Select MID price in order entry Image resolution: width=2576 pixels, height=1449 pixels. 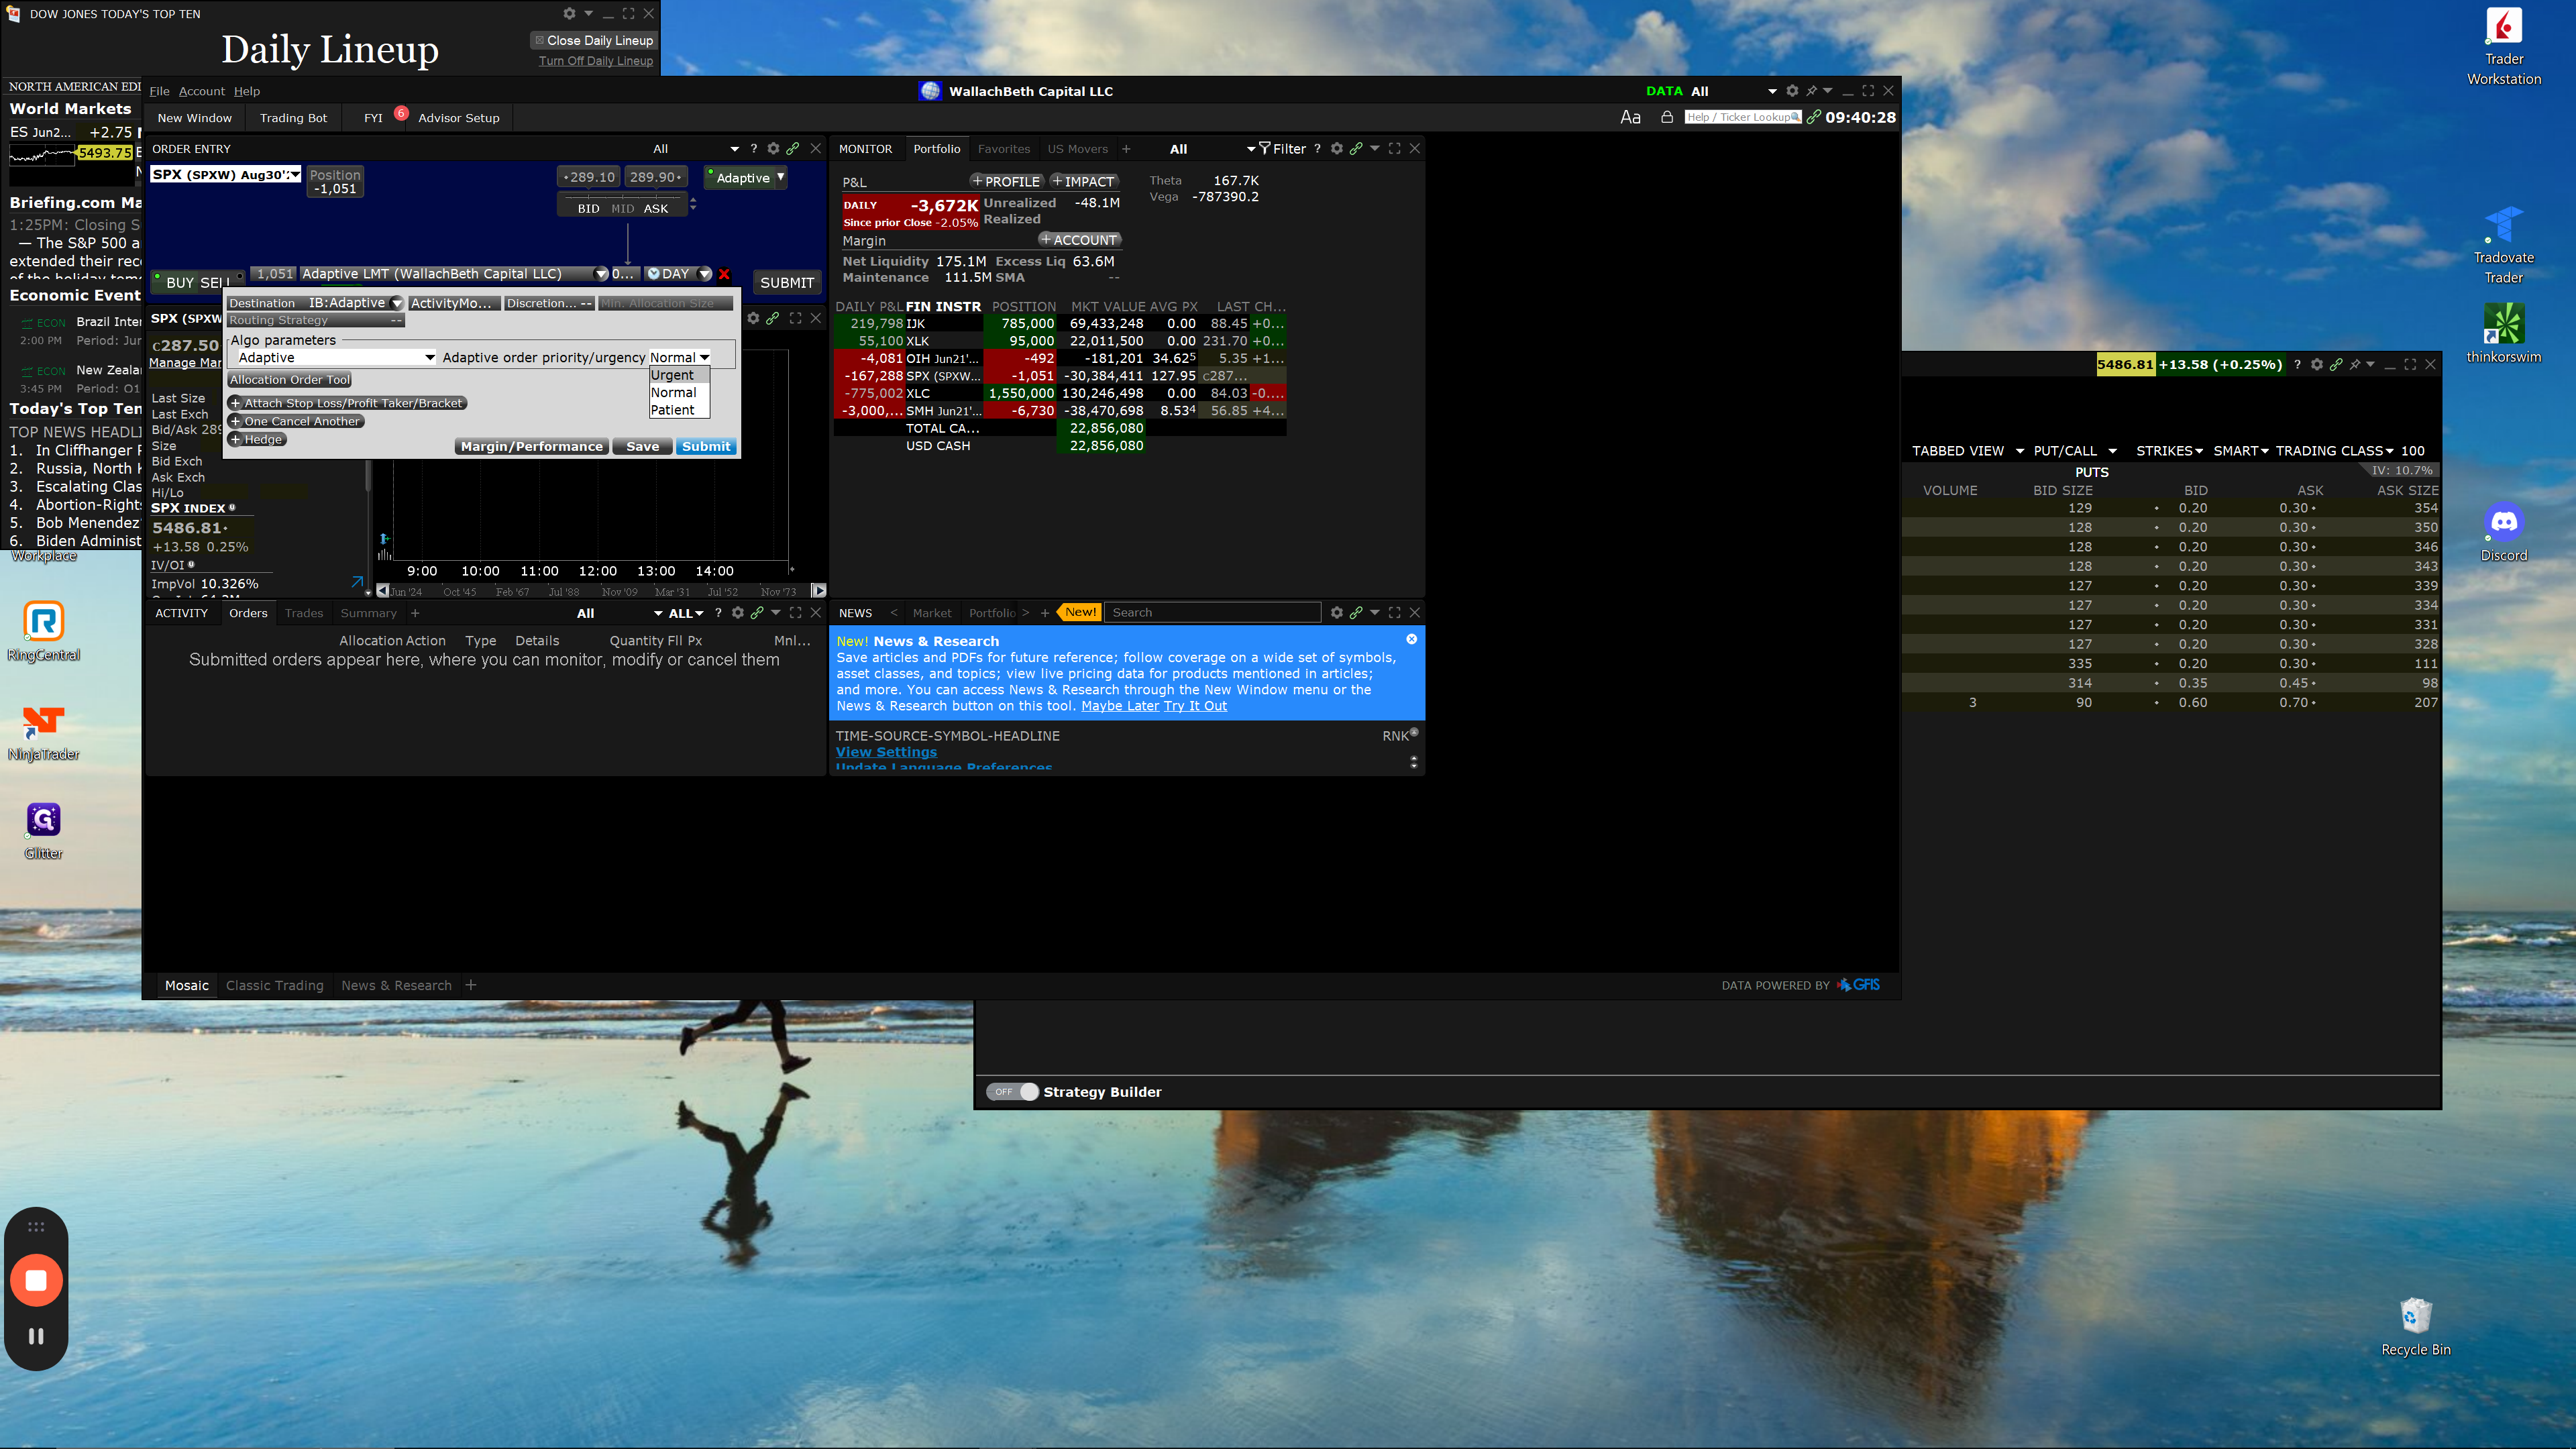pos(622,208)
